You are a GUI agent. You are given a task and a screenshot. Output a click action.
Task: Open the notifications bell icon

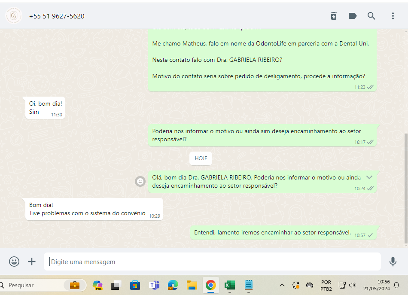396,285
